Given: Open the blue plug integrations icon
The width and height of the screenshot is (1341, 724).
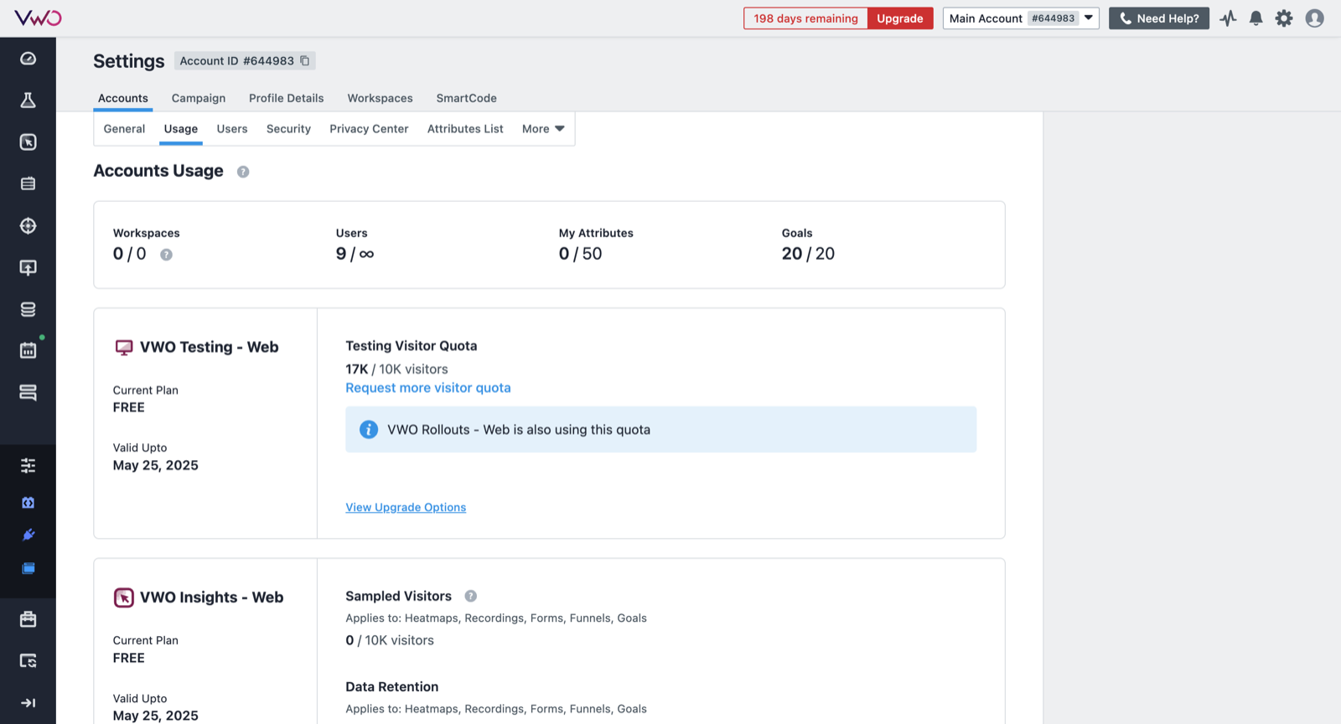Looking at the screenshot, I should tap(28, 535).
